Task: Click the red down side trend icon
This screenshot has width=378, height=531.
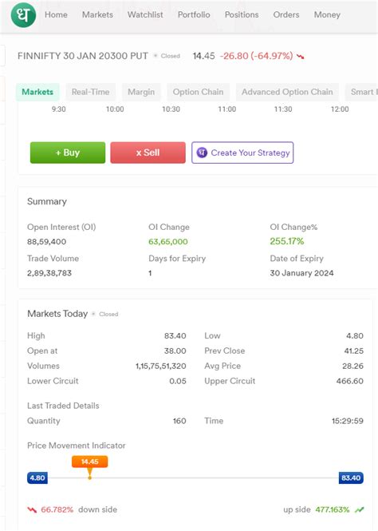Action: [32, 509]
